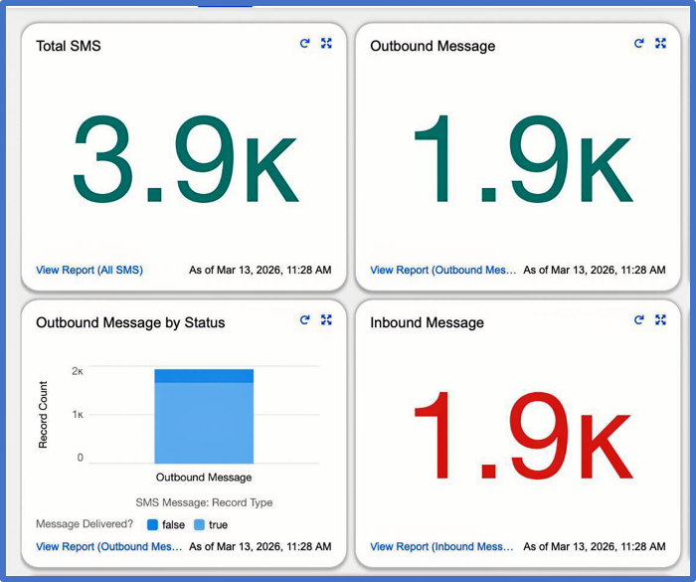Expand the Total SMS widget
Image resolution: width=696 pixels, height=582 pixels.
point(326,43)
